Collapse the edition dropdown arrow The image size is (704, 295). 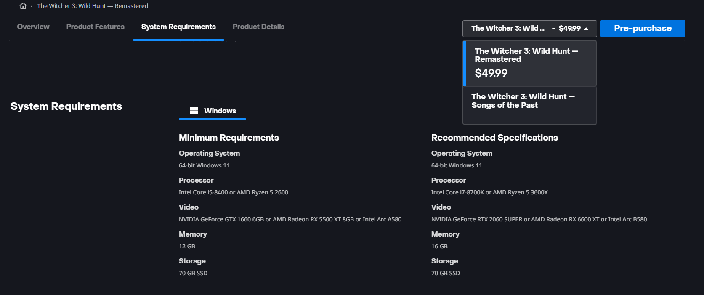(x=586, y=29)
